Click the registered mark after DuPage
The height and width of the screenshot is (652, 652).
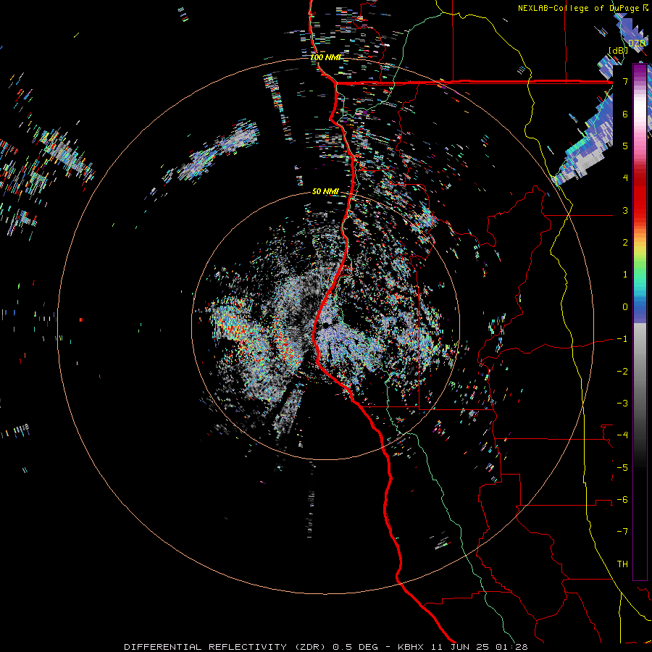(645, 7)
